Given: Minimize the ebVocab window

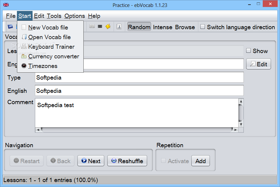Looking at the screenshot, I should 249,4.
